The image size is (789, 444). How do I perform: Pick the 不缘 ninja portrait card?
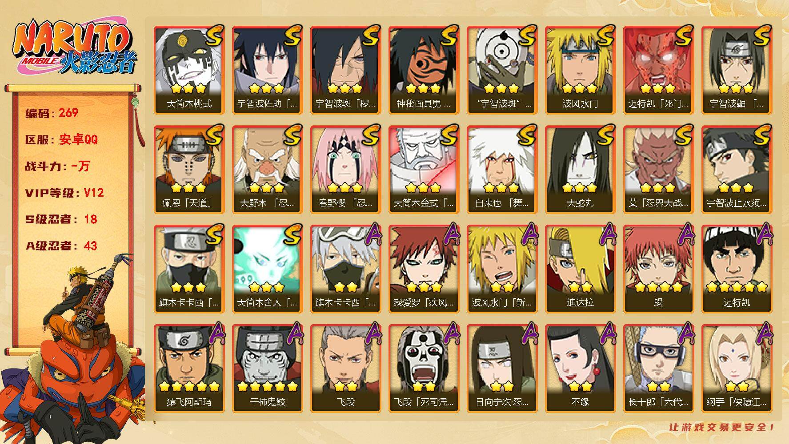(x=580, y=369)
